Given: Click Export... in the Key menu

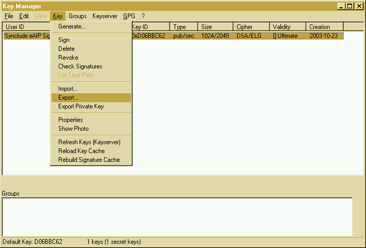Looking at the screenshot, I should tap(68, 98).
